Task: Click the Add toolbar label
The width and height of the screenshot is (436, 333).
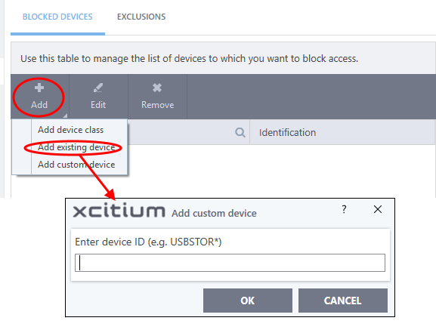Action: point(39,105)
